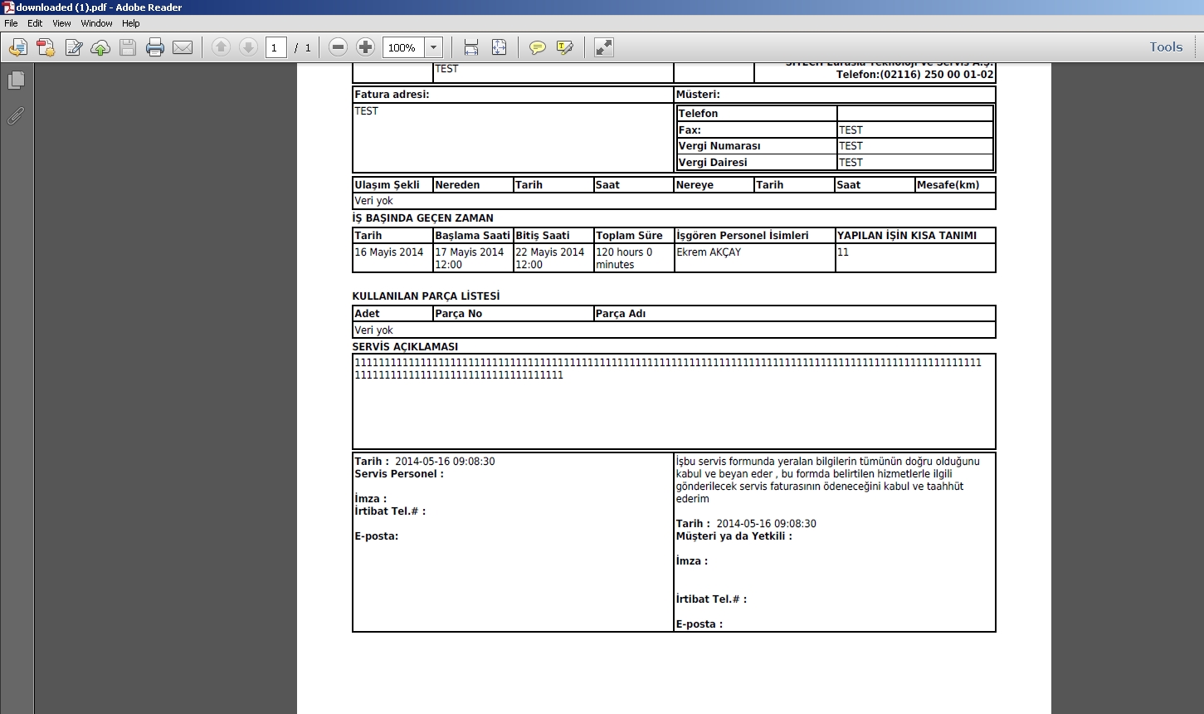Click the 'KULLANILAN PARÇA LİSTESİ' heading

coord(426,296)
